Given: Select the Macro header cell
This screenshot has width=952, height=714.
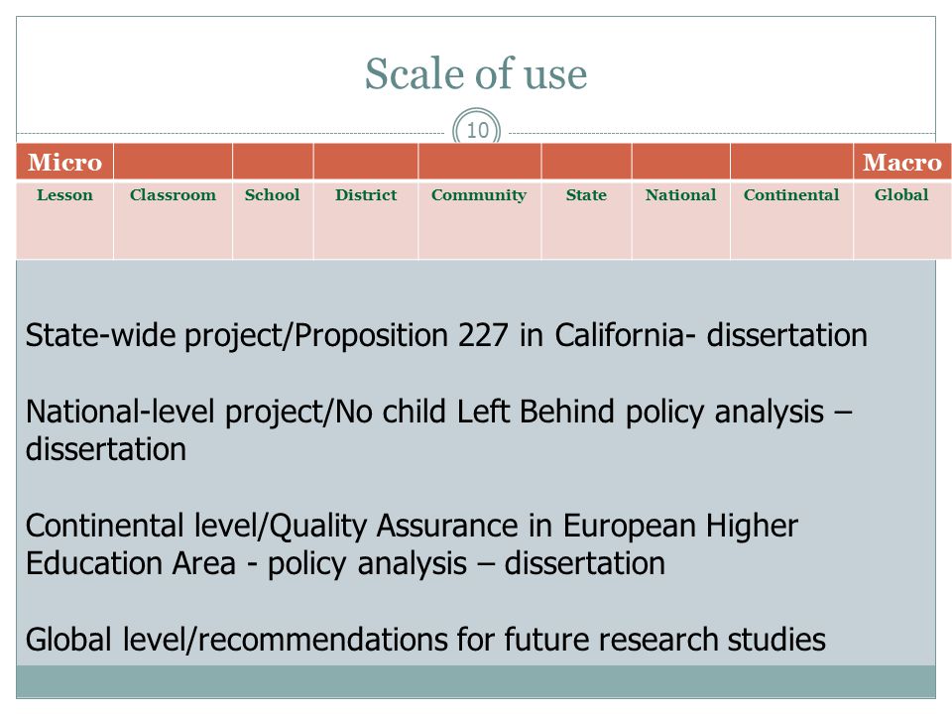Looking at the screenshot, I should tap(902, 162).
